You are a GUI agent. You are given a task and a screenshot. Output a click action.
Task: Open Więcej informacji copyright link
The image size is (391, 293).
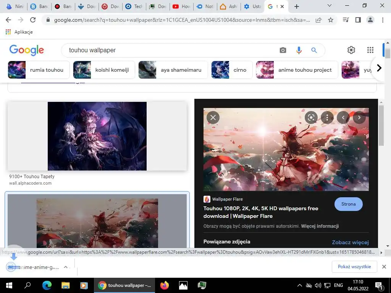[320, 226]
